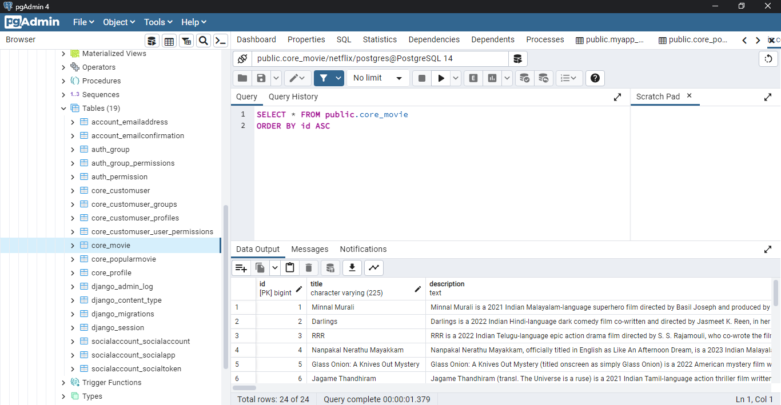This screenshot has width=781, height=405.
Task: Click the Commit transaction database icon
Action: (524, 78)
